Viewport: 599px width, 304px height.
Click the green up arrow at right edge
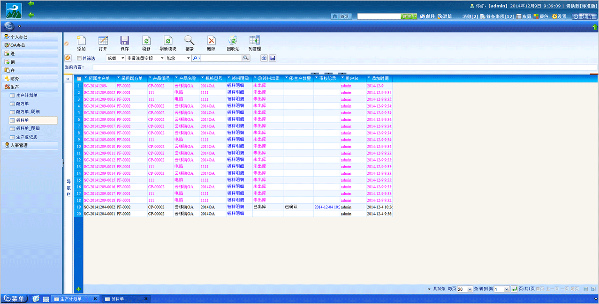(x=595, y=27)
